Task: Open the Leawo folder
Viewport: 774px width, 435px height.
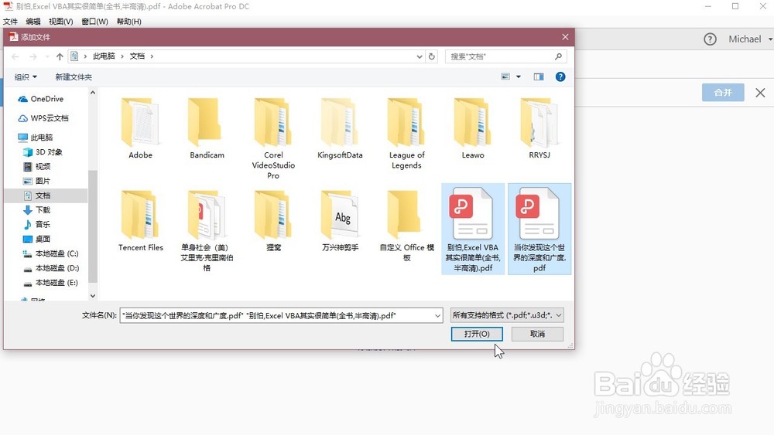Action: [x=472, y=127]
